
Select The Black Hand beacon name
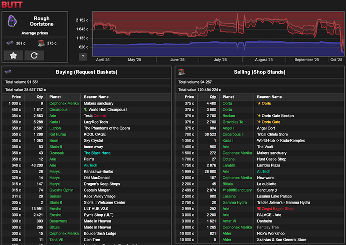97,153
